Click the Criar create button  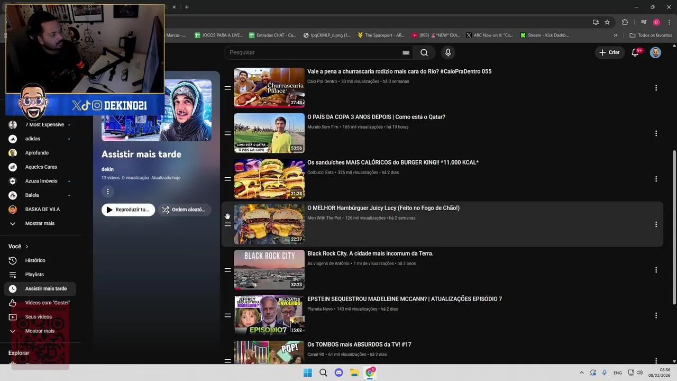609,52
